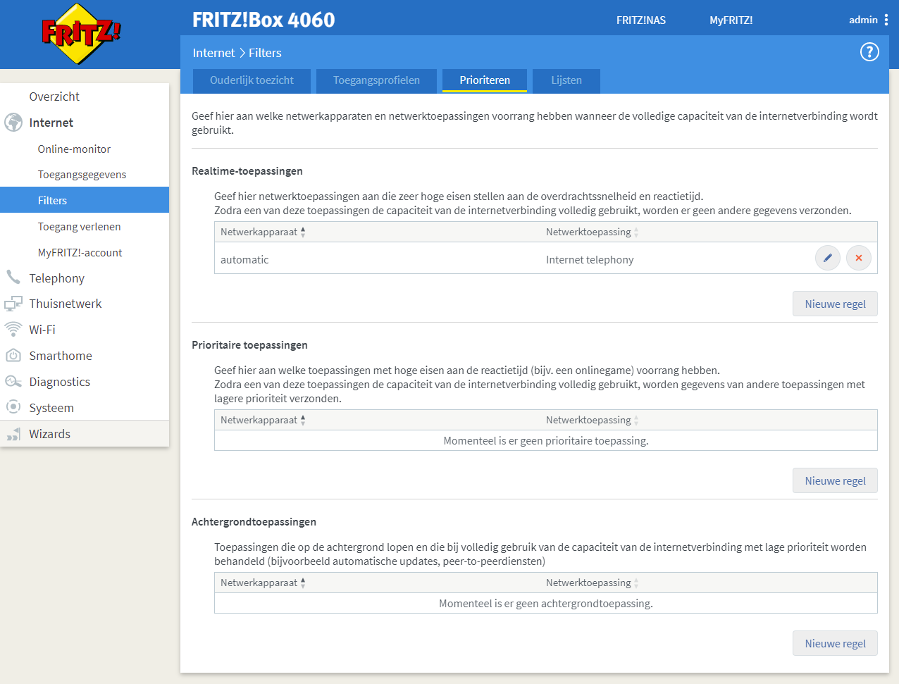Select the Prioriteren tab
This screenshot has height=684, width=899.
(x=485, y=80)
